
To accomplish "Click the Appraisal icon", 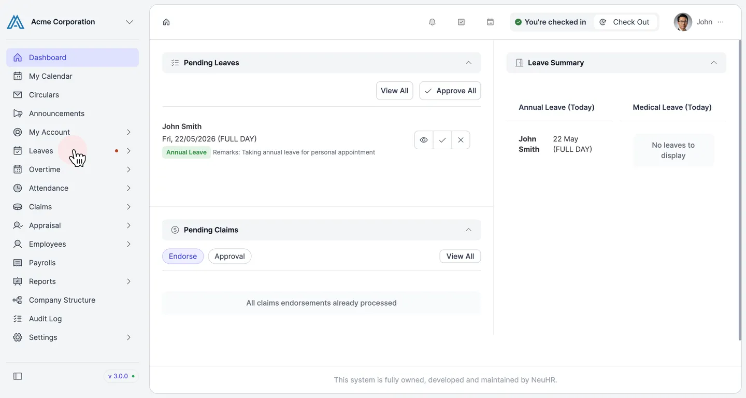I will (18, 225).
